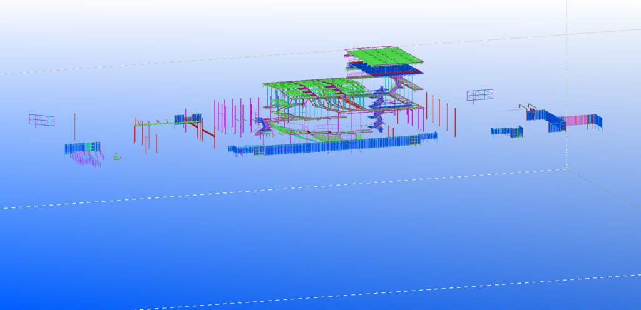Image resolution: width=641 pixels, height=310 pixels.
Task: Pick the XYZ coordinate axis symbol
Action: tap(116, 157)
